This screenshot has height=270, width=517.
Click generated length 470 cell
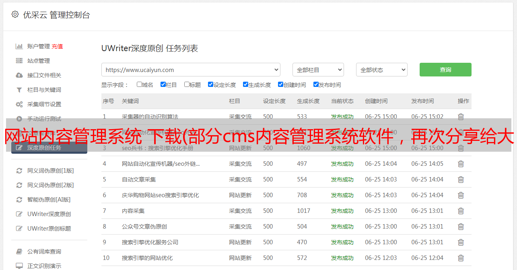click(x=302, y=242)
